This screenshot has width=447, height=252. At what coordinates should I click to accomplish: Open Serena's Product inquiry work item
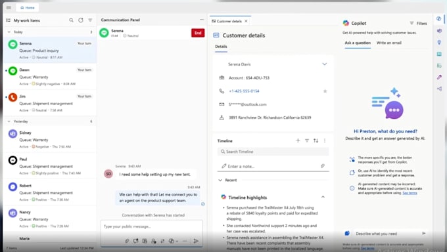[50, 50]
